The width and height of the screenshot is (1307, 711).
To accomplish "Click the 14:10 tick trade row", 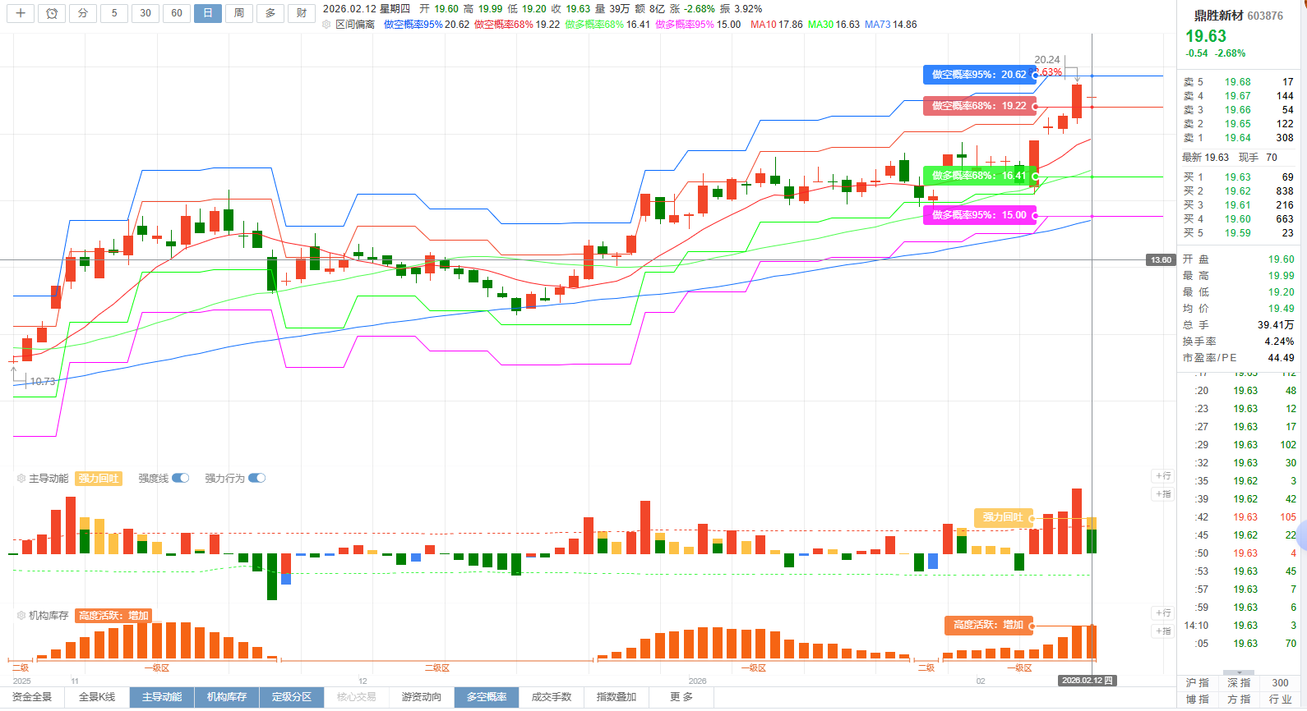I will pos(1240,626).
